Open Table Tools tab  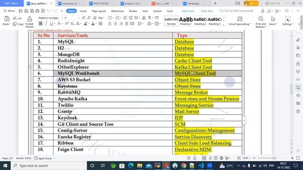tap(188, 11)
